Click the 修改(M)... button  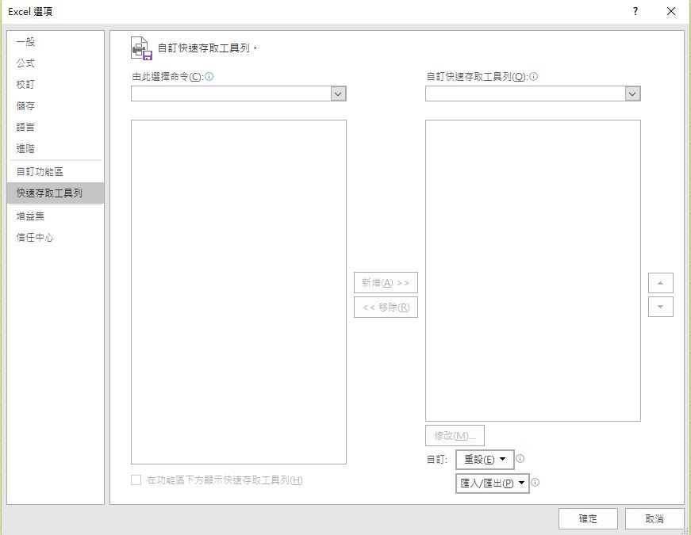coord(455,435)
